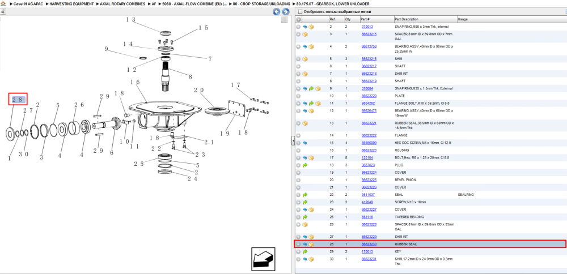Open part number link 170013 for KEY

(367, 251)
